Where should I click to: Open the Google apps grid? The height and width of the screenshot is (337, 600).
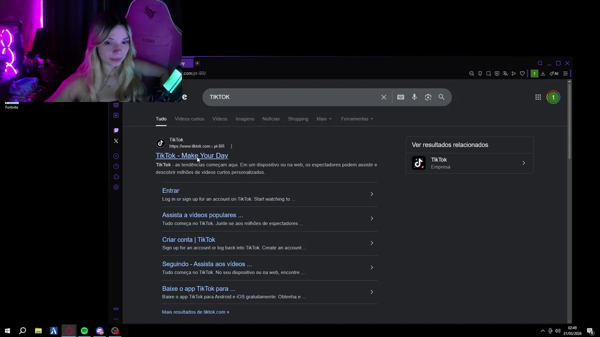tap(538, 97)
